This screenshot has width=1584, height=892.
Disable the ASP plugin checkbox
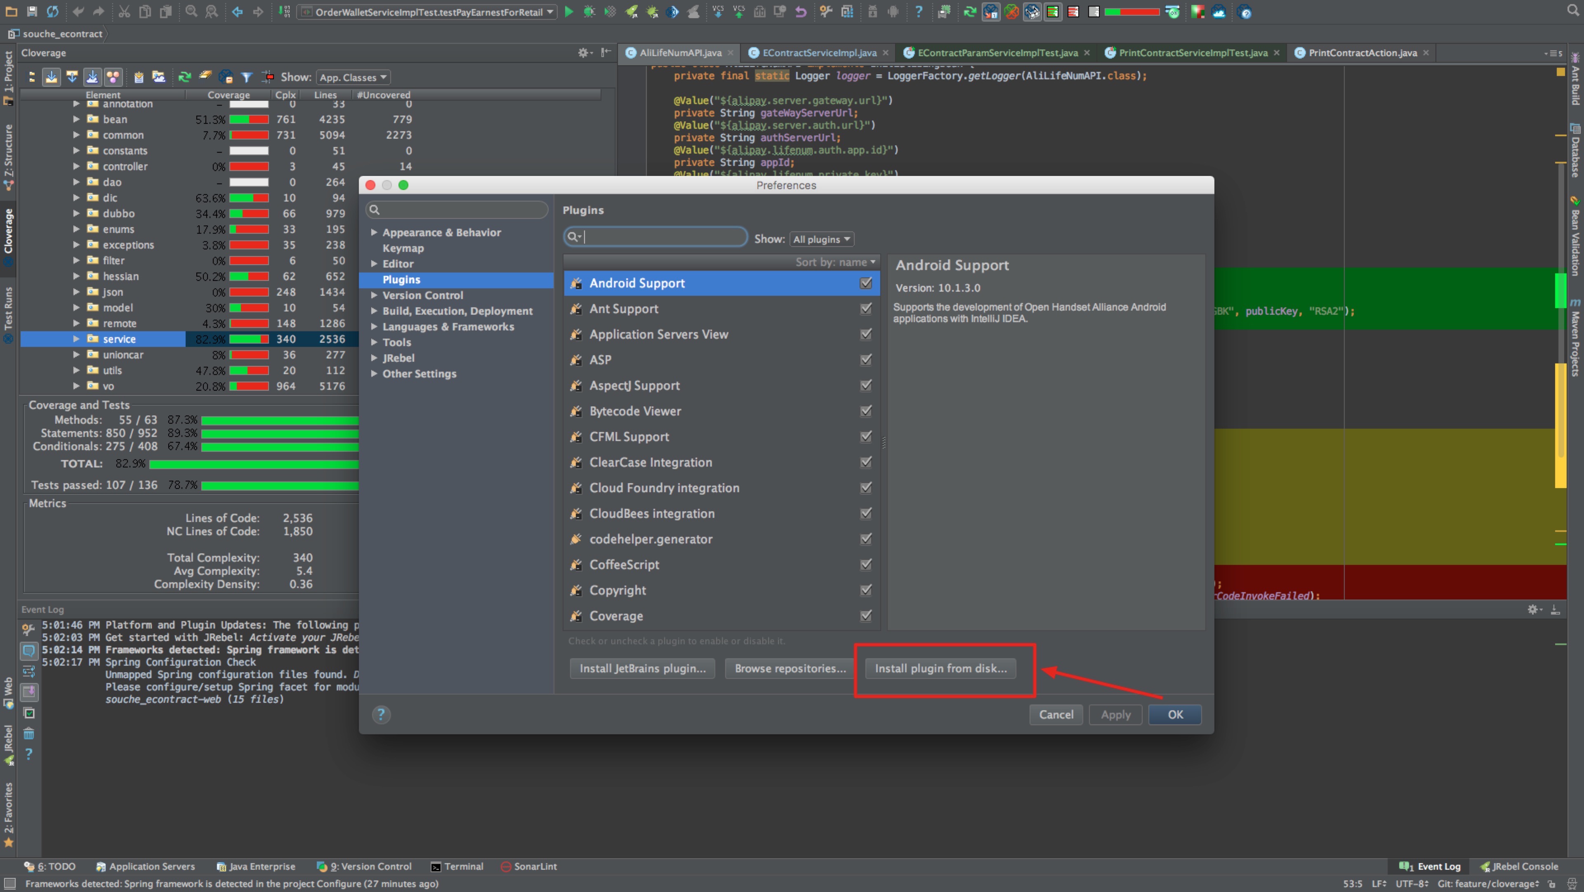pyautogui.click(x=866, y=360)
